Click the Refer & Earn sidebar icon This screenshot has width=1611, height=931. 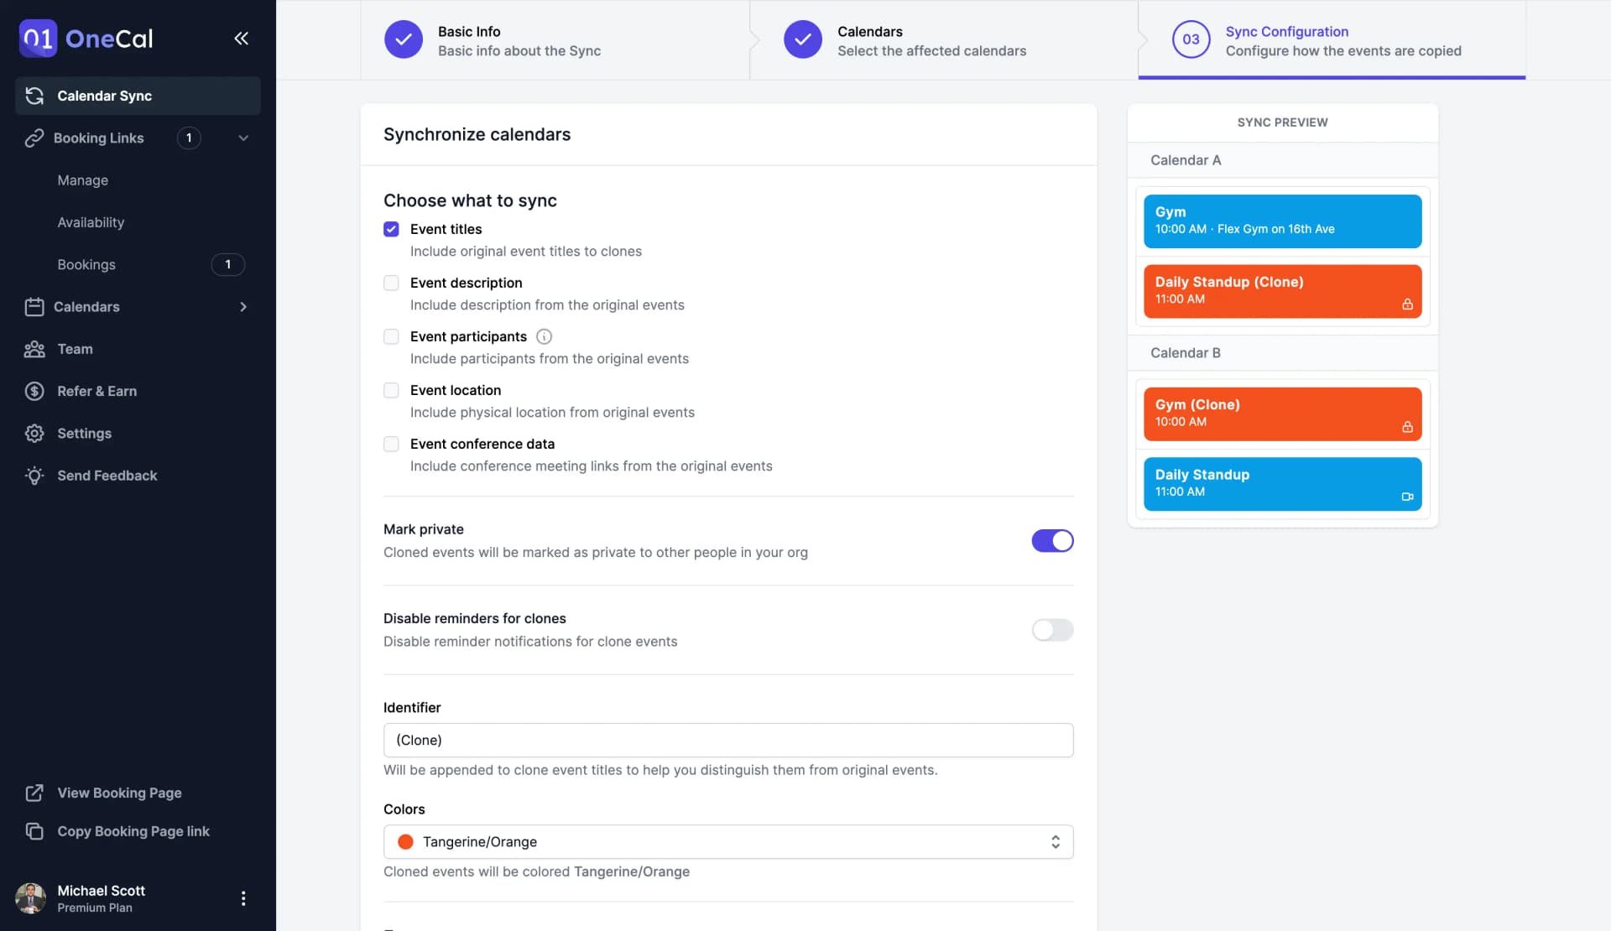tap(34, 391)
